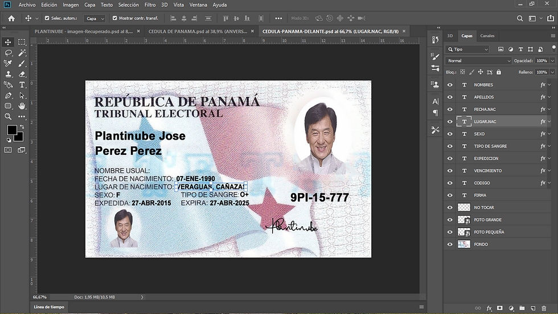Viewport: 558px width, 314px height.
Task: Click the foreground color swatch
Action: coord(12,130)
